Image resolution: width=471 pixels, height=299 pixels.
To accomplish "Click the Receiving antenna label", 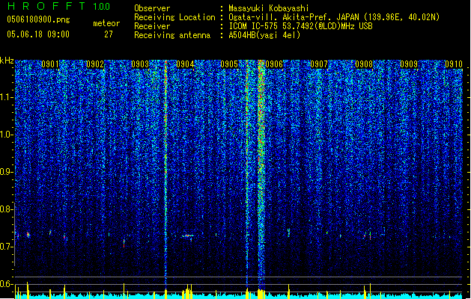I will coord(172,35).
